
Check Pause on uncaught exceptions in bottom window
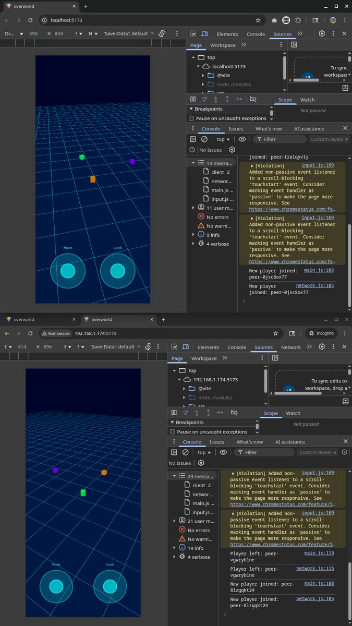pyautogui.click(x=173, y=432)
